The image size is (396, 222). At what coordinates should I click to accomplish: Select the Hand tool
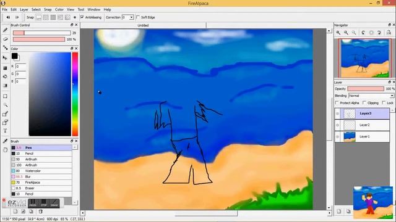click(x=5, y=150)
